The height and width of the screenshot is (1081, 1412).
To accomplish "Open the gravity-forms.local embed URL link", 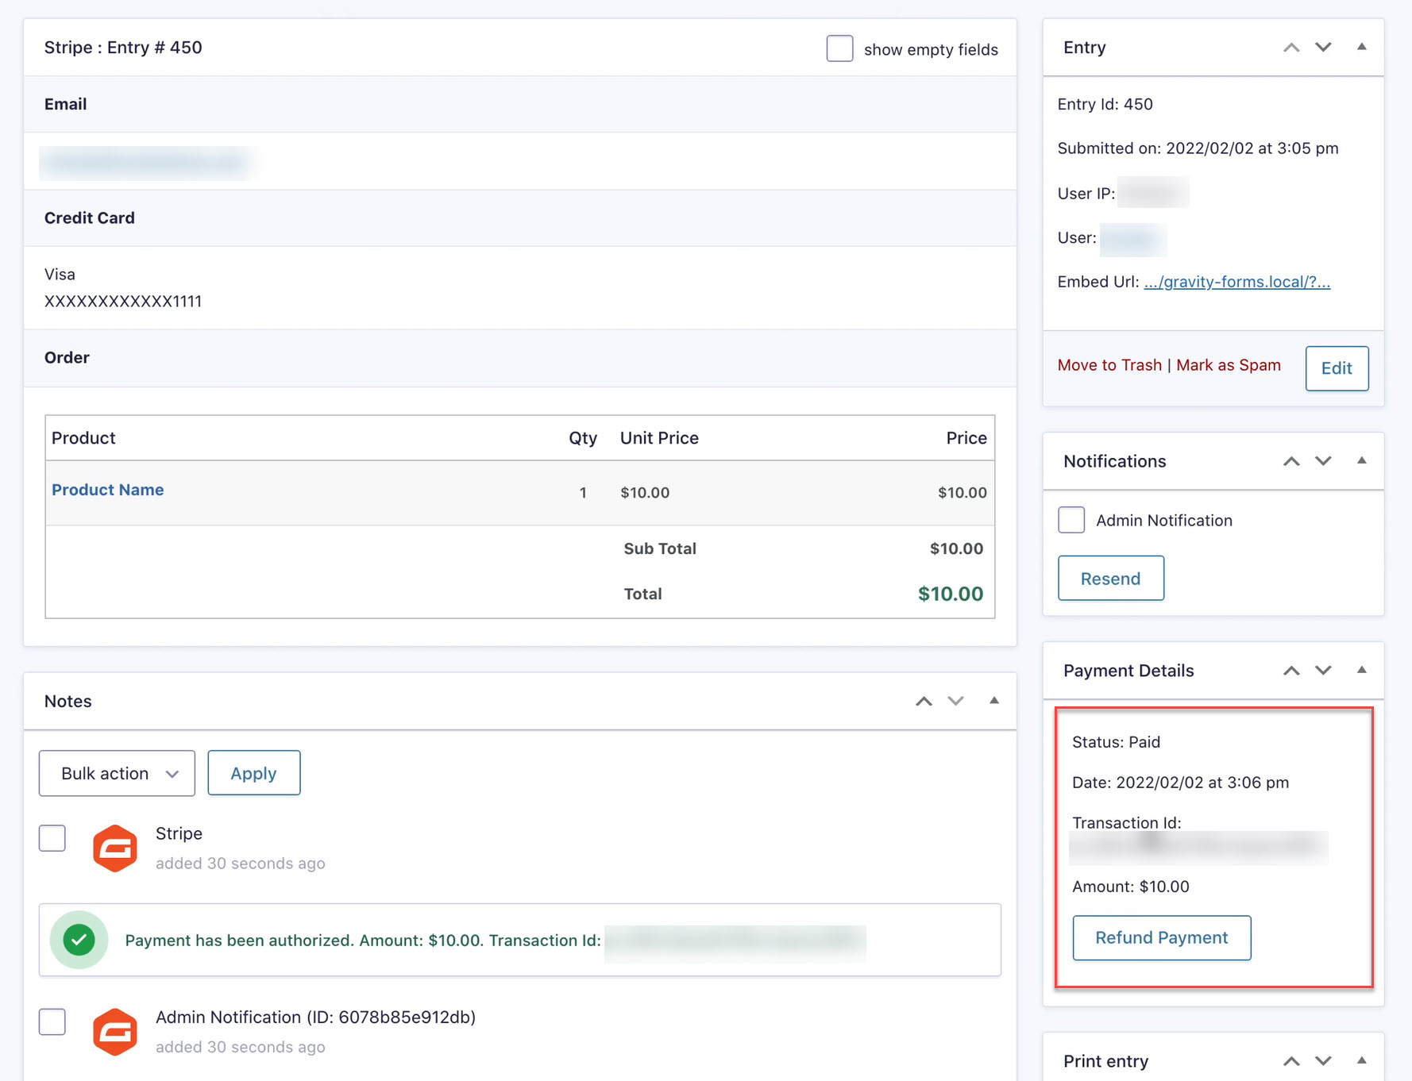I will click(1237, 282).
